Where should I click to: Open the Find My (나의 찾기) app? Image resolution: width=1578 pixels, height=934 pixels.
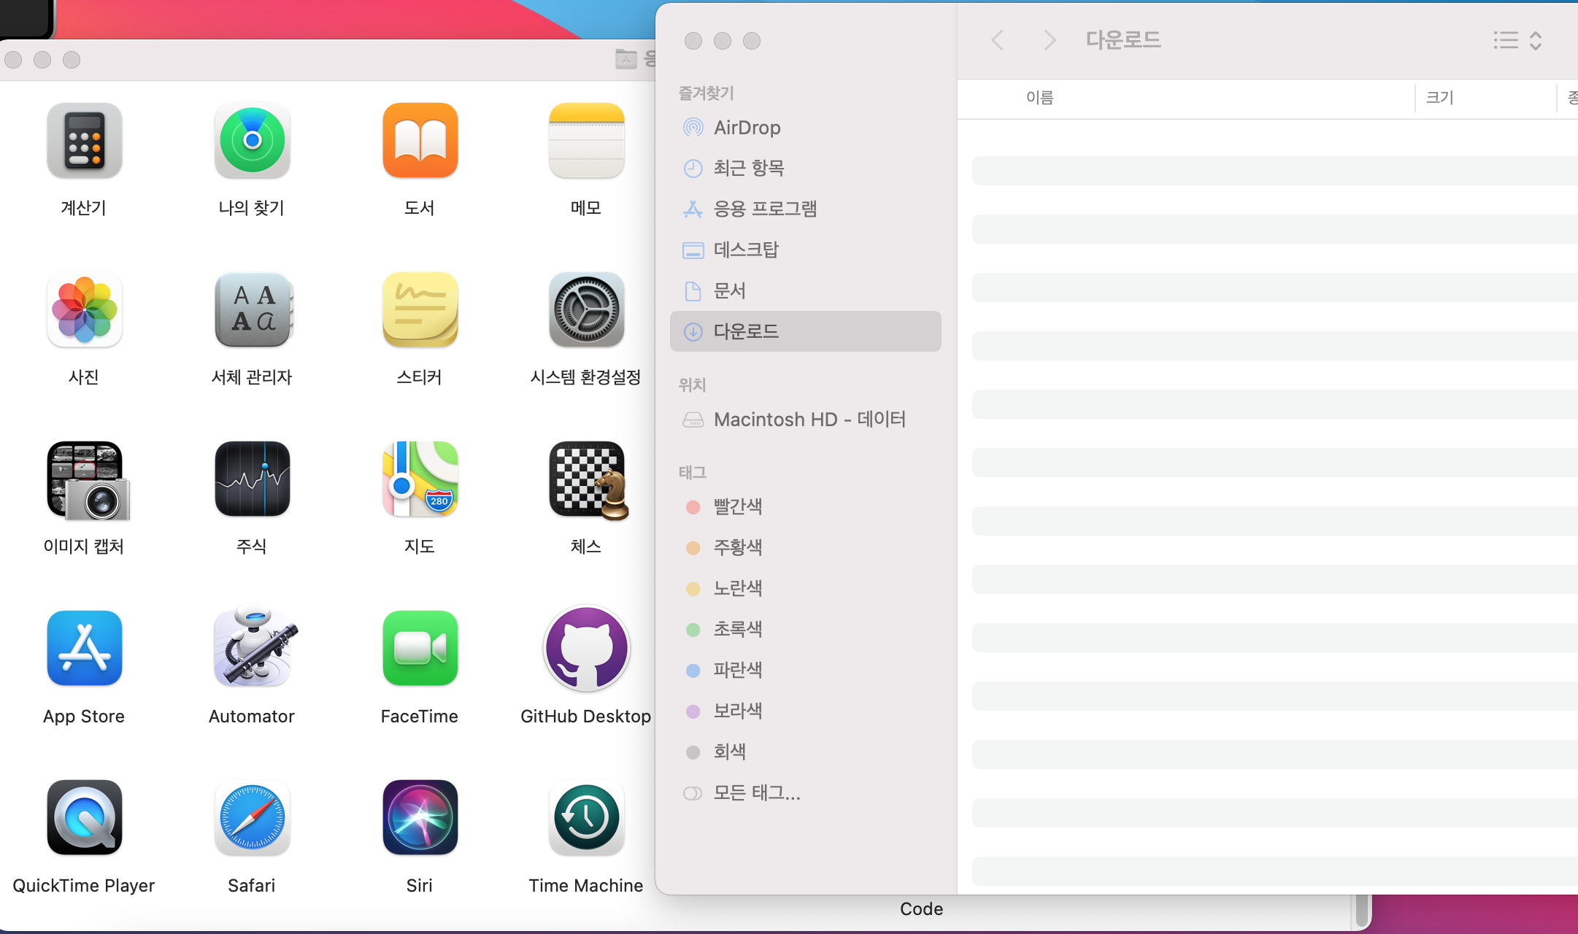252,141
